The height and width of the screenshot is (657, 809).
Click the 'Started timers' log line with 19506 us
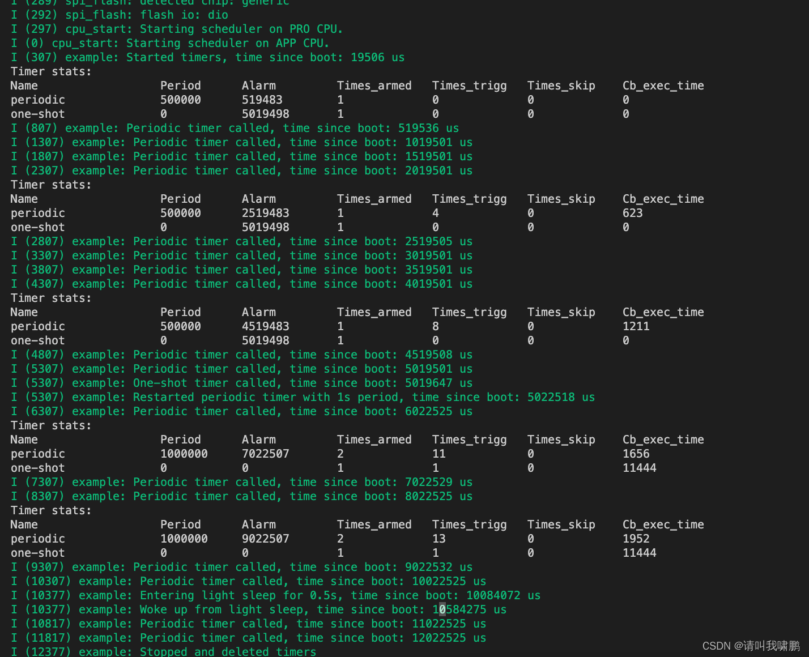point(208,57)
